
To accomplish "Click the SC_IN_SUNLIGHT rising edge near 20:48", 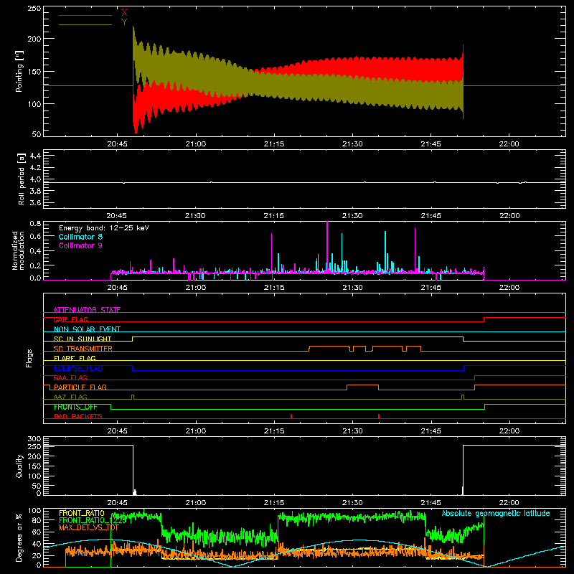I will tap(132, 339).
